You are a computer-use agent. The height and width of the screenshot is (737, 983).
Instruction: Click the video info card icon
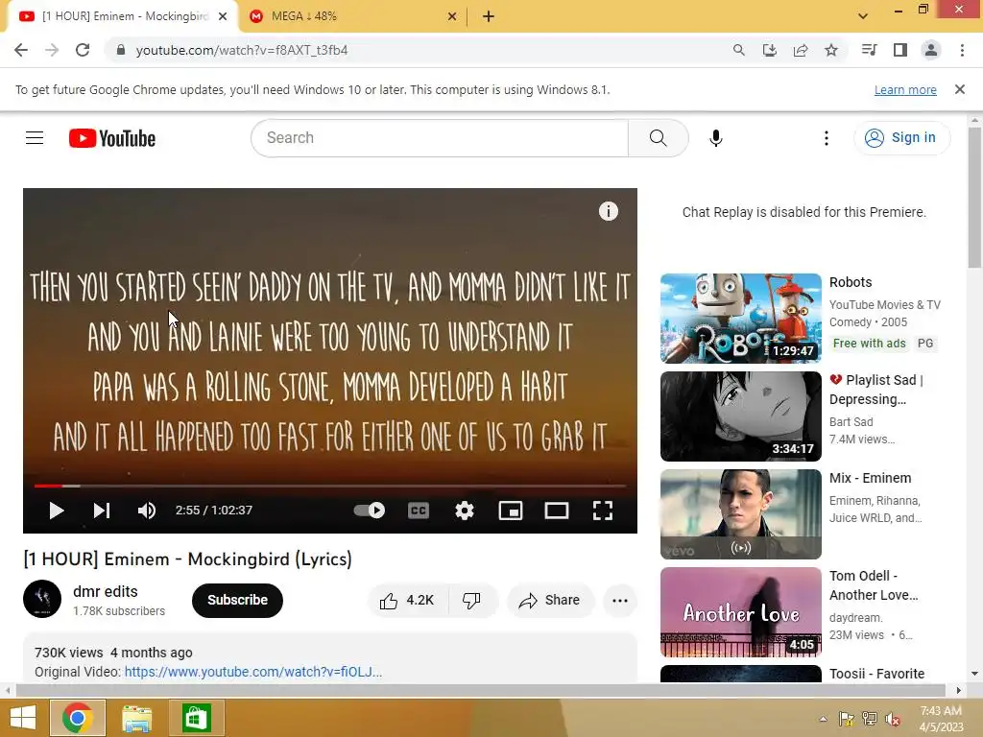coord(608,211)
